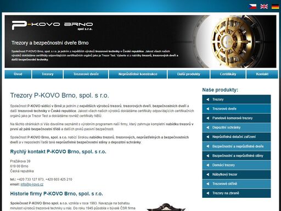Click the Česká republika address line

point(22,171)
